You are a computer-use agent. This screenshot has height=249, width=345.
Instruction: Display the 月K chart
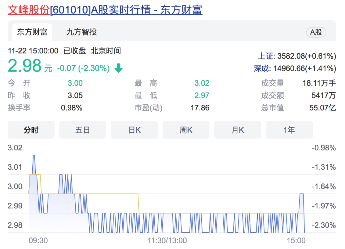pyautogui.click(x=237, y=130)
